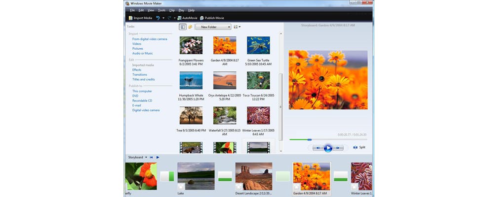Click the Pictures import link
Screen dimensions: 479x197
pos(138,49)
